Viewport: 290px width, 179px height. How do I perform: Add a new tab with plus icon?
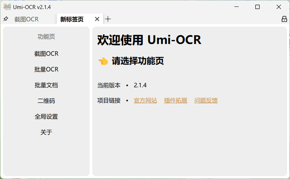108,19
